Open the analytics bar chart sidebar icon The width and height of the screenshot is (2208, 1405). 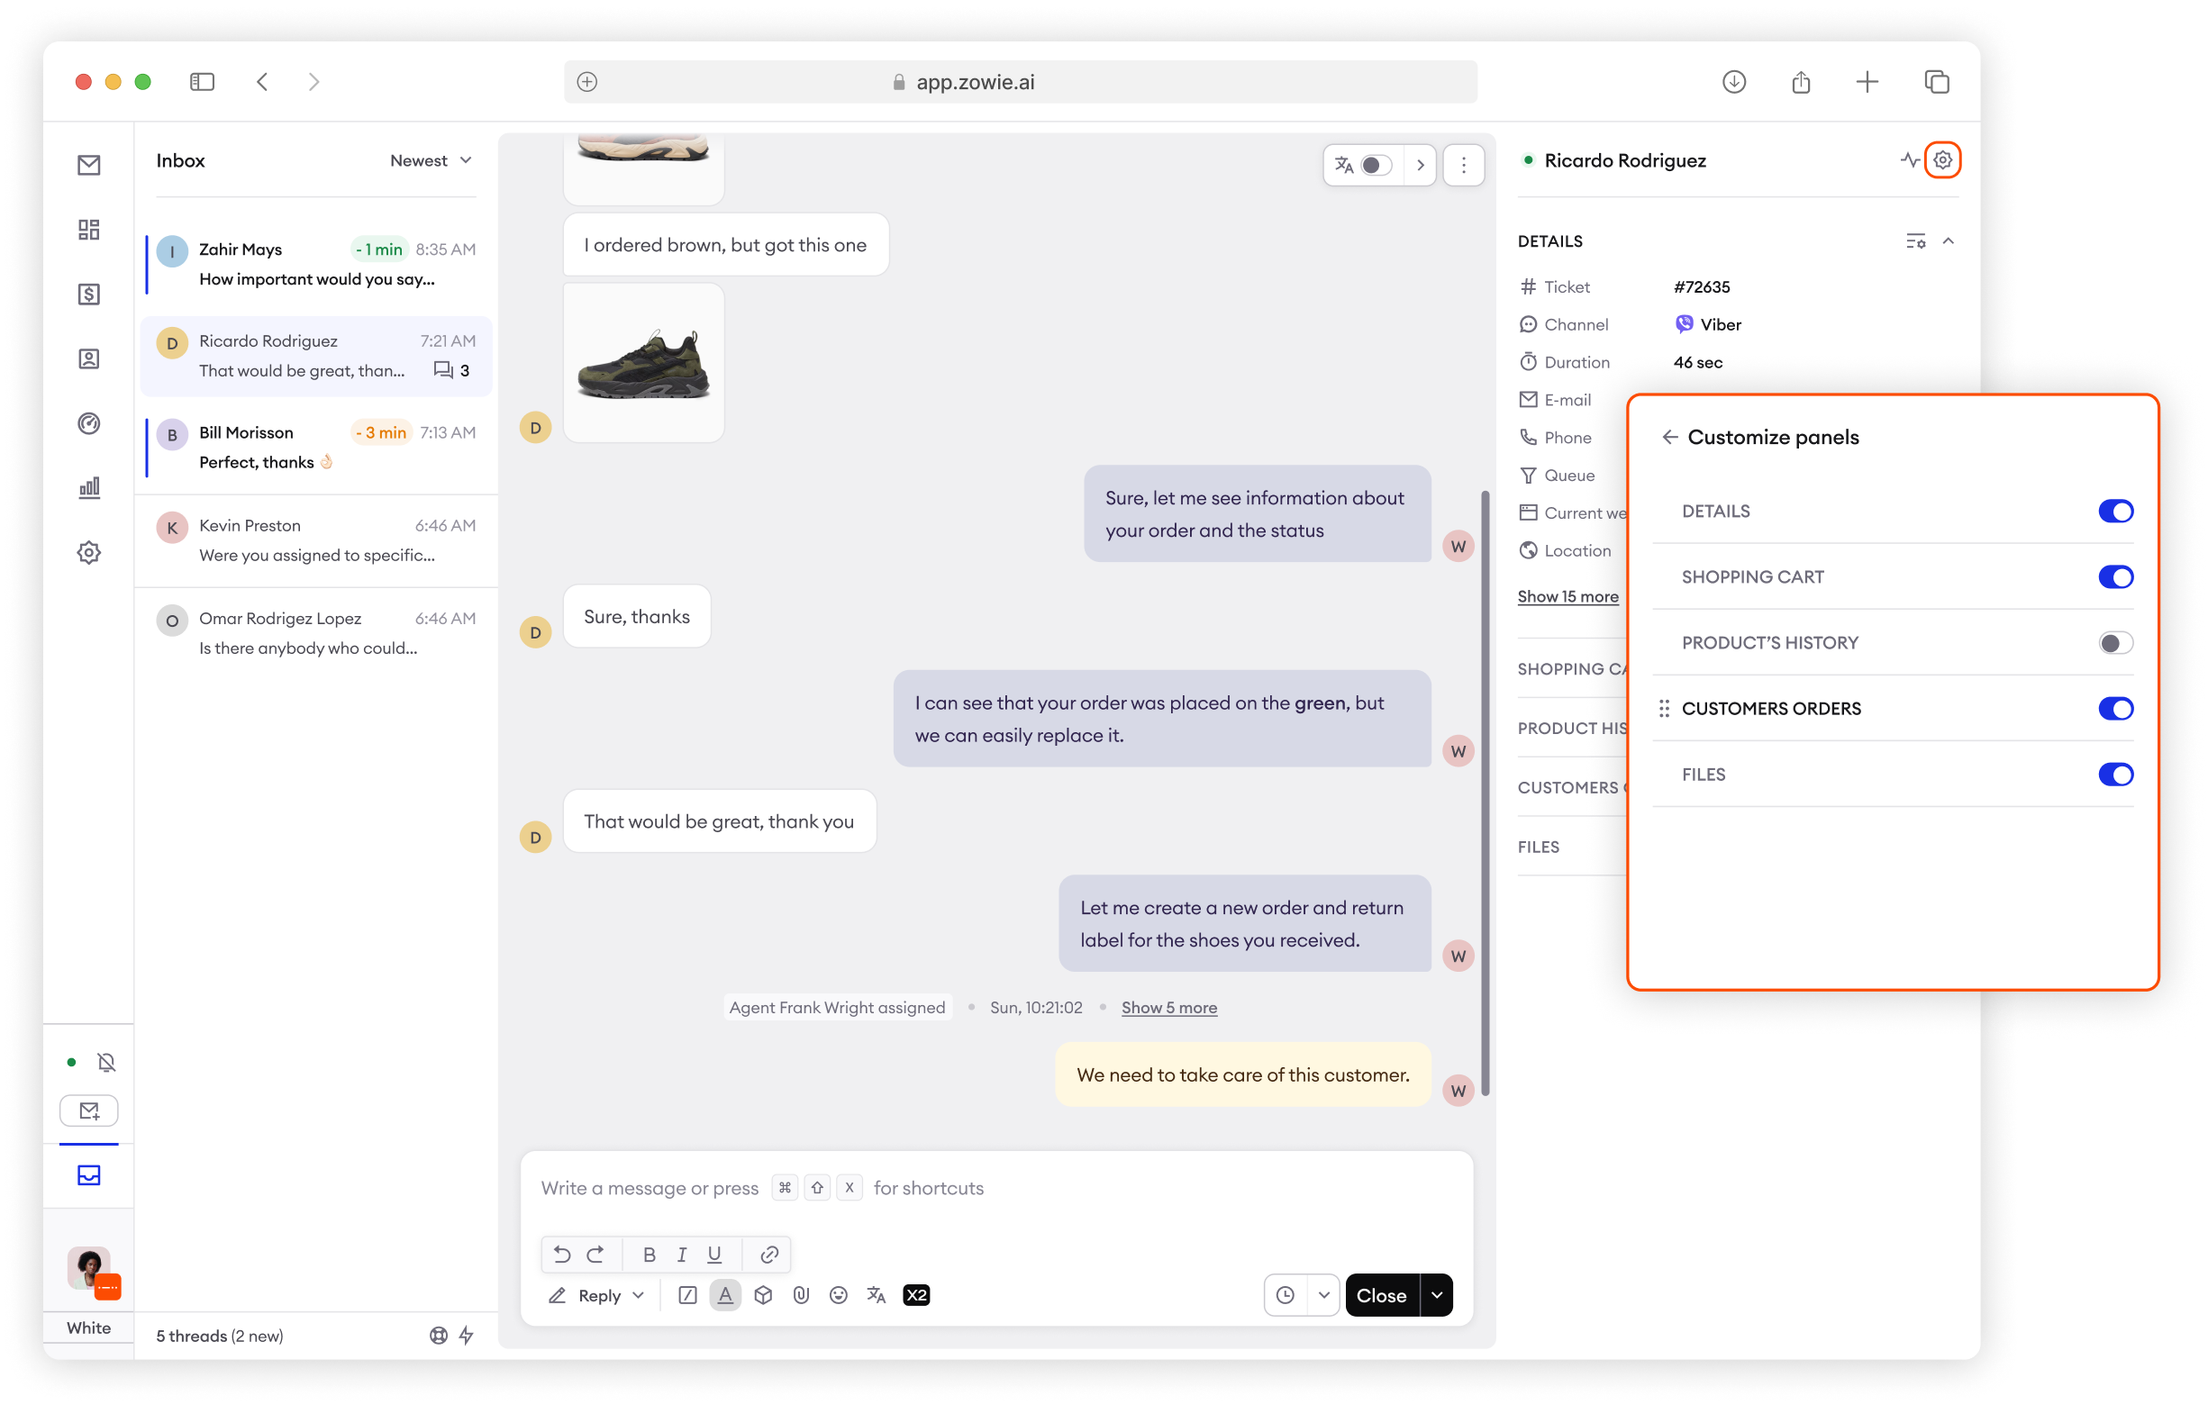[89, 487]
